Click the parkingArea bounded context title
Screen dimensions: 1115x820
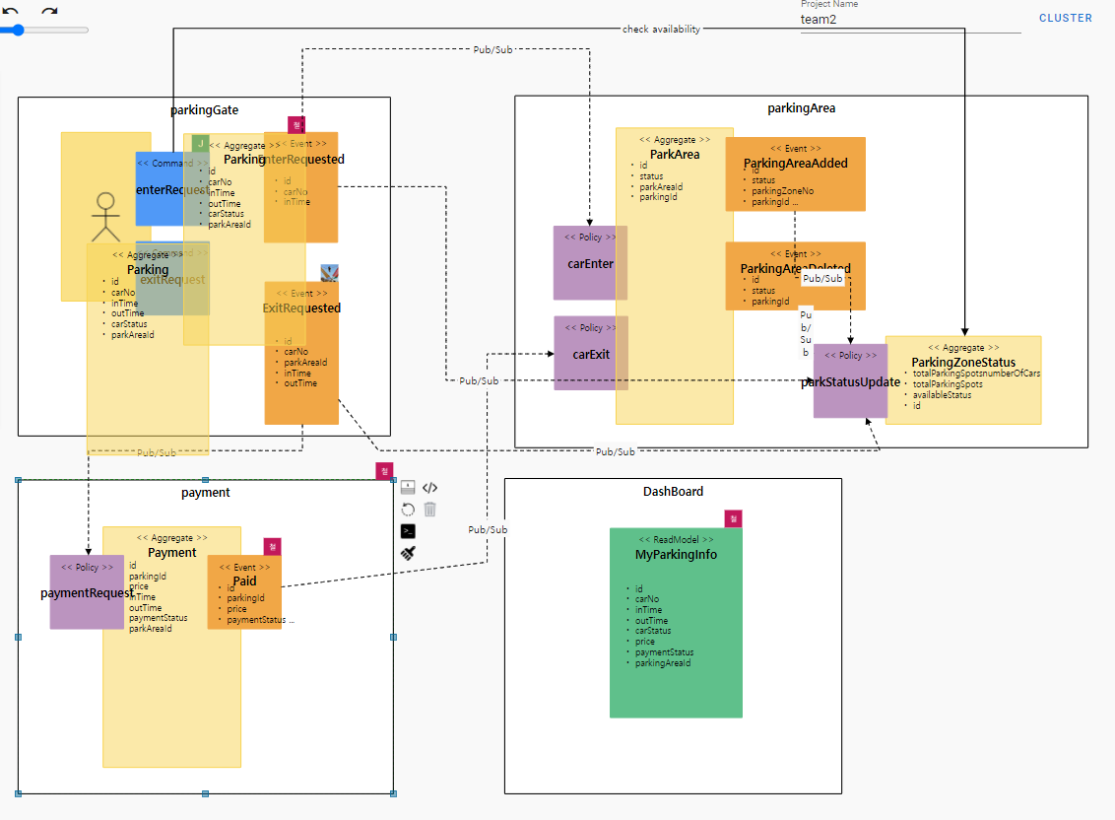802,108
